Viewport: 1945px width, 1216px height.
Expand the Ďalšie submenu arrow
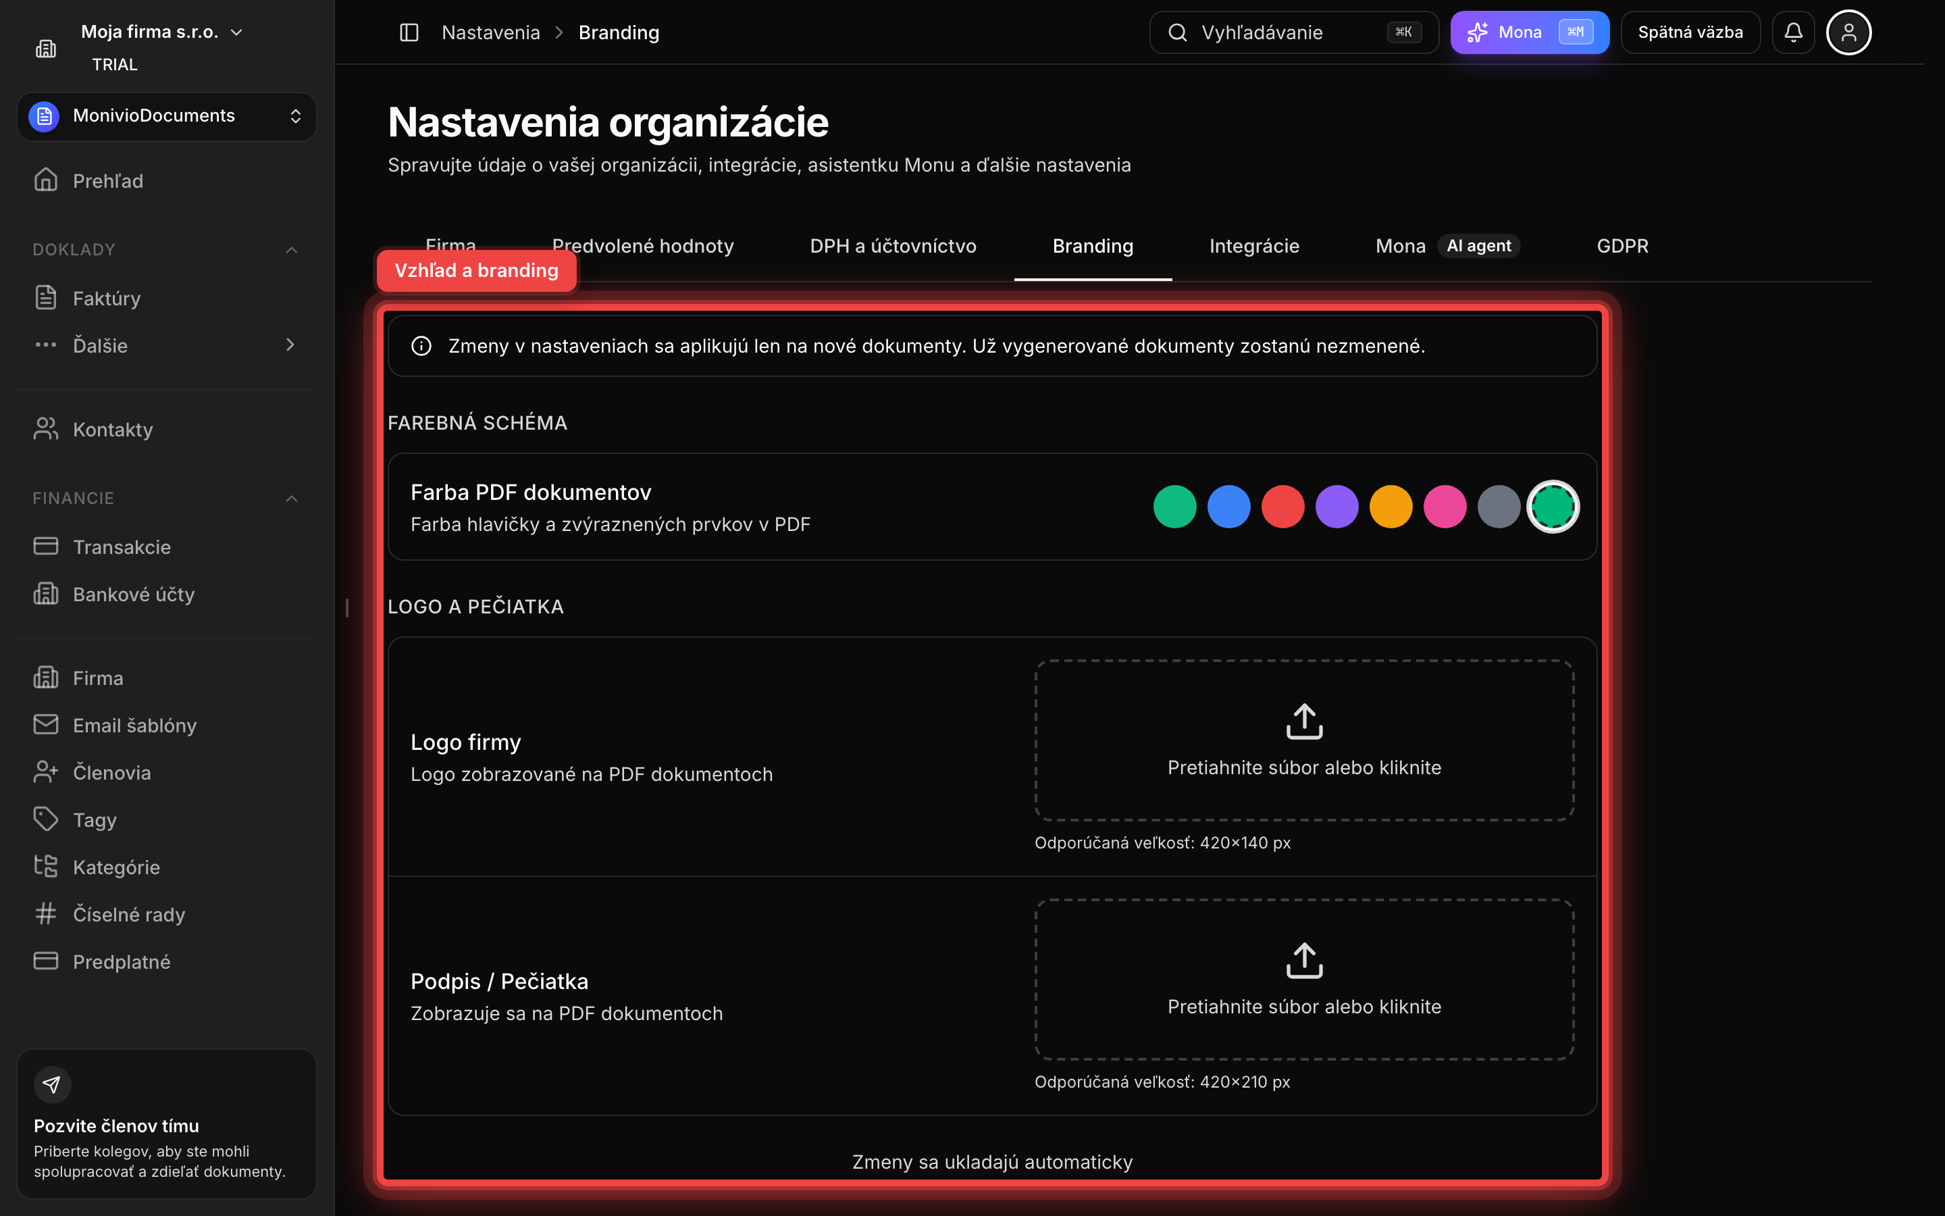[291, 345]
